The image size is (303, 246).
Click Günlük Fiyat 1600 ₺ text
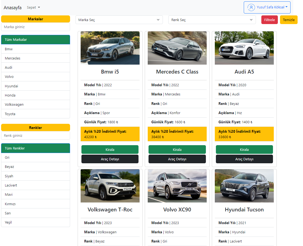pos(168,122)
